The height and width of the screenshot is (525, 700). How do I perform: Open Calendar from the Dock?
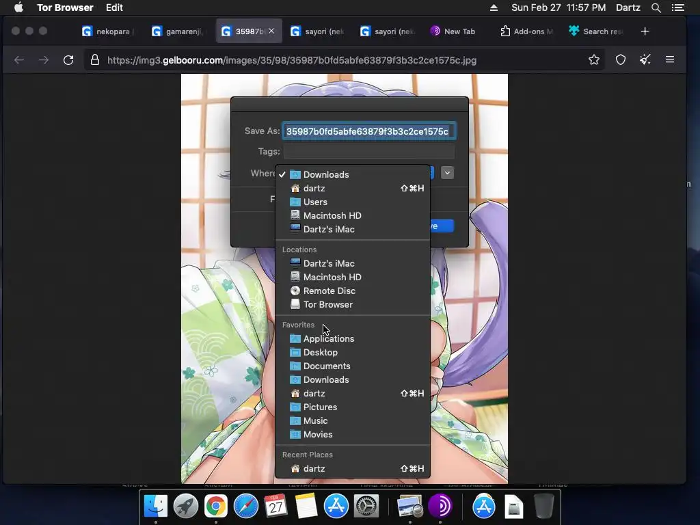[x=276, y=507]
